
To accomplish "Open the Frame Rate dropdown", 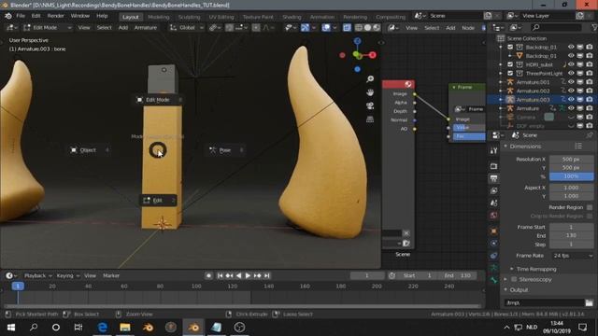I will (573, 256).
